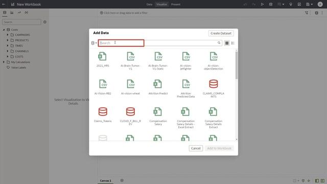This screenshot has height=184, width=327.
Task: Open the Data tab
Action: tap(149, 4)
